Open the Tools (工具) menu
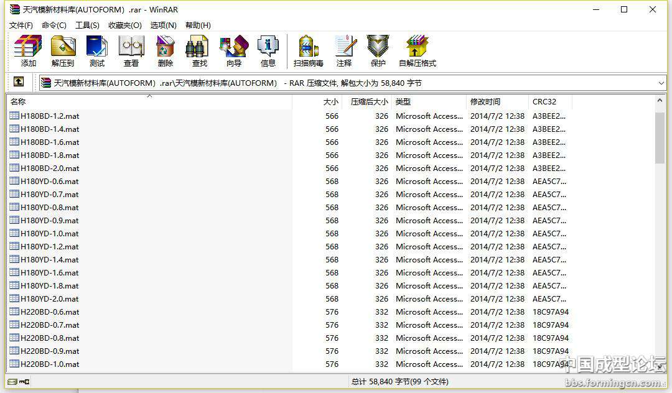The height and width of the screenshot is (393, 672). (x=87, y=25)
